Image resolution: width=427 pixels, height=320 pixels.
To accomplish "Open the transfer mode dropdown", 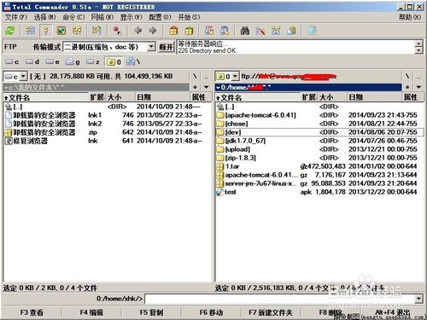I will (152, 46).
